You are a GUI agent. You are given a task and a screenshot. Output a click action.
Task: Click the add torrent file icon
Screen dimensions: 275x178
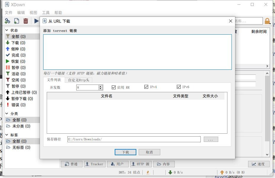[17, 21]
